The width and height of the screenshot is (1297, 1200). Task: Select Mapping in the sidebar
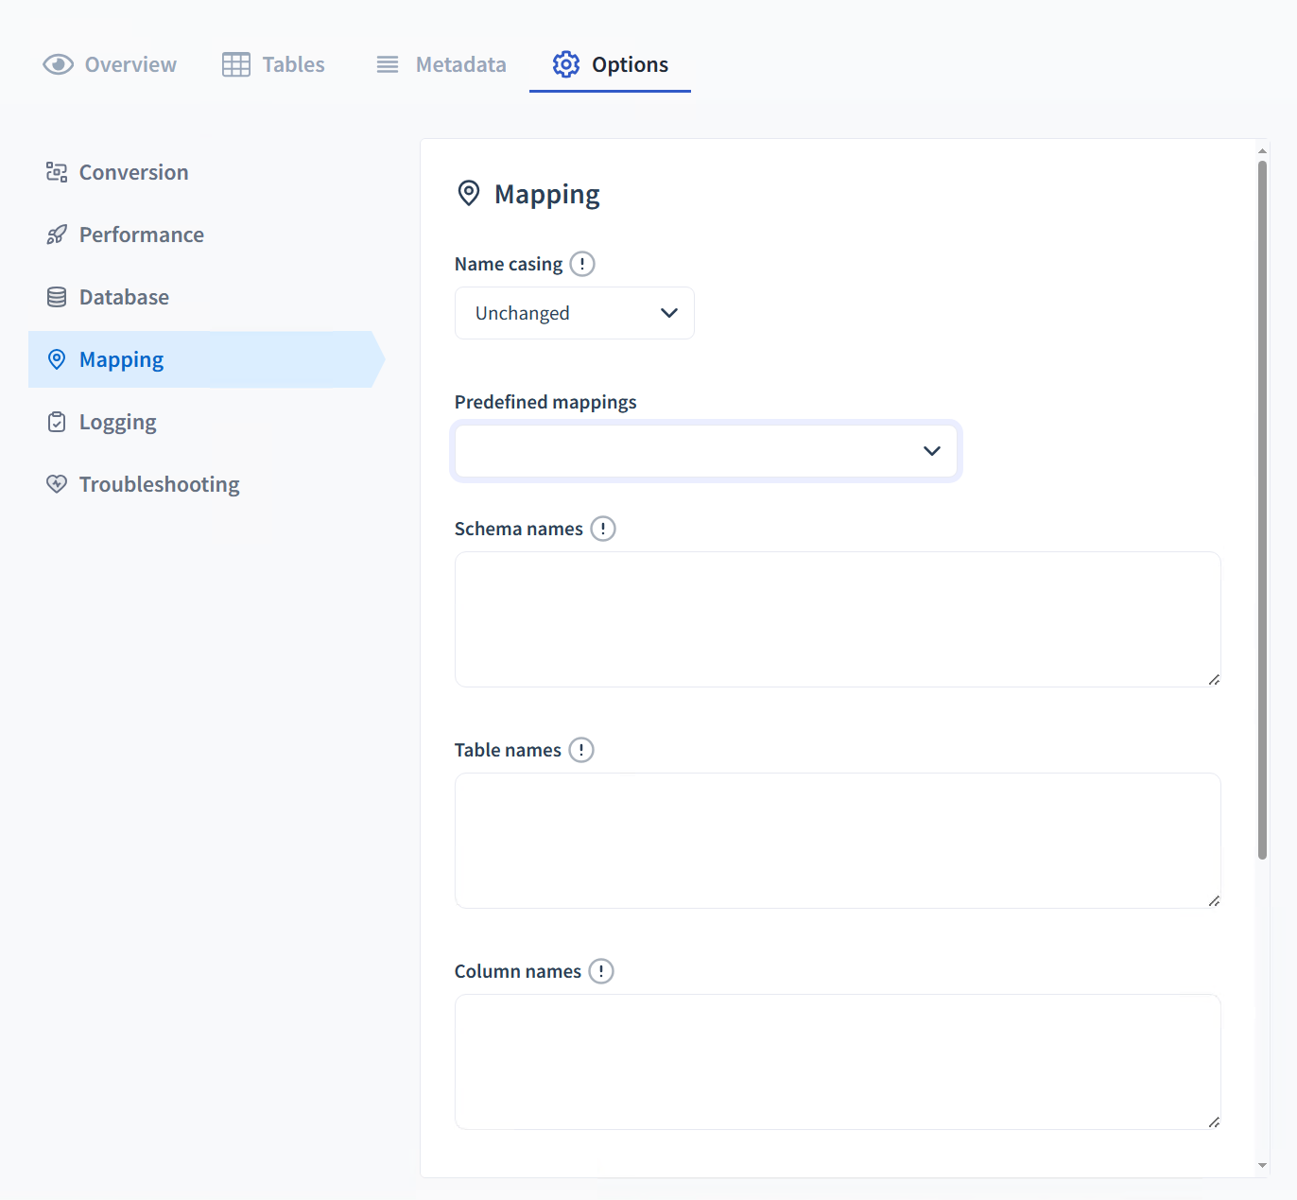[x=121, y=359]
